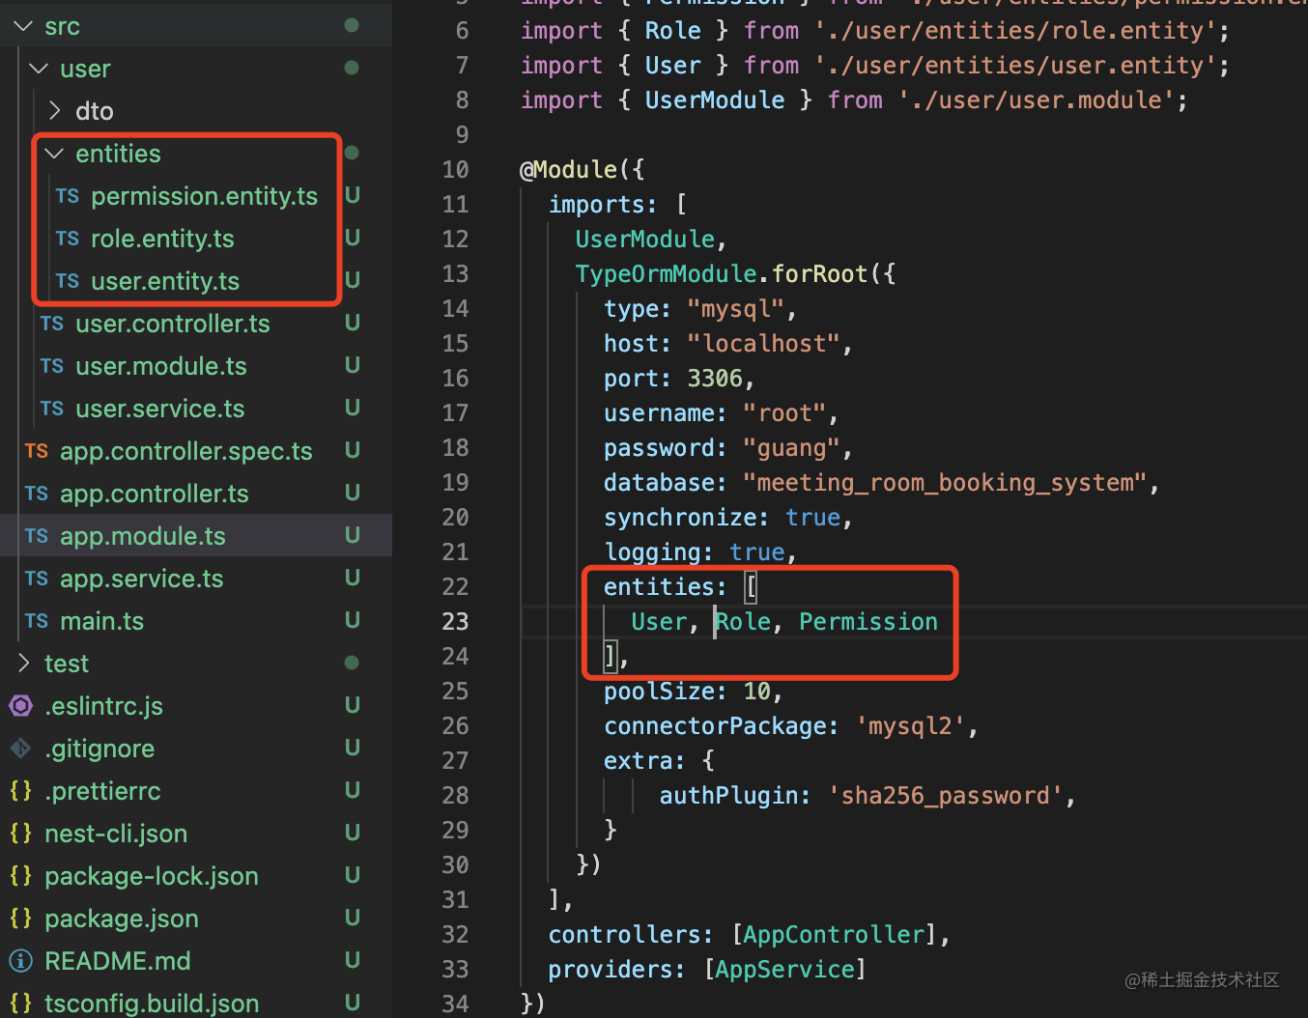
Task: Click line number 23 in gutter
Action: pos(455,621)
